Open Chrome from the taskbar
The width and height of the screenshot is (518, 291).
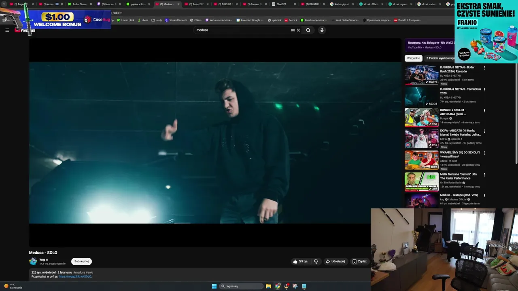tap(278, 286)
